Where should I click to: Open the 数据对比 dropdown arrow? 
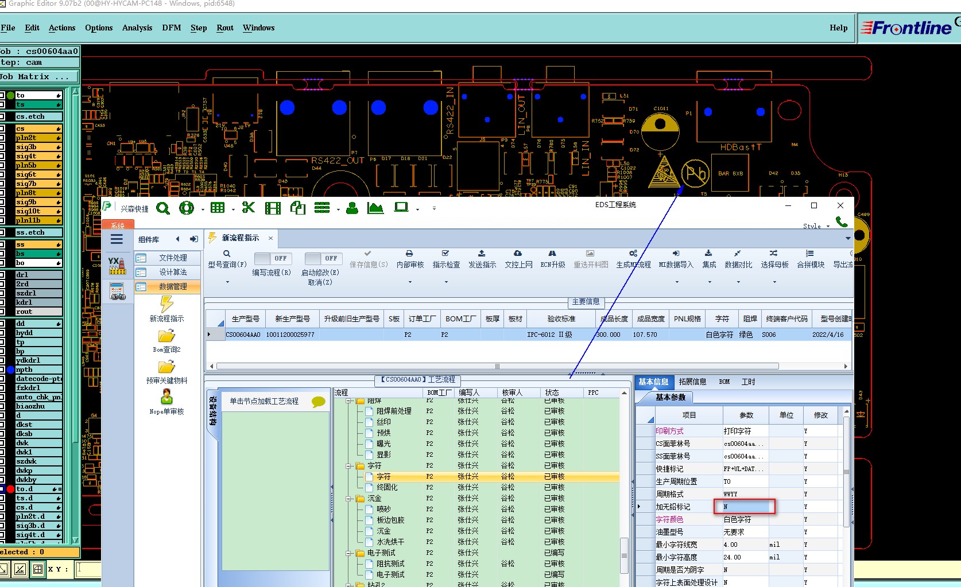[x=738, y=282]
